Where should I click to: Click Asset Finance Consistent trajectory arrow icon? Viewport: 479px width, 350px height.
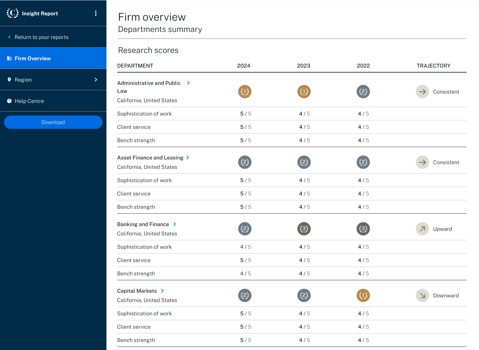pyautogui.click(x=422, y=162)
